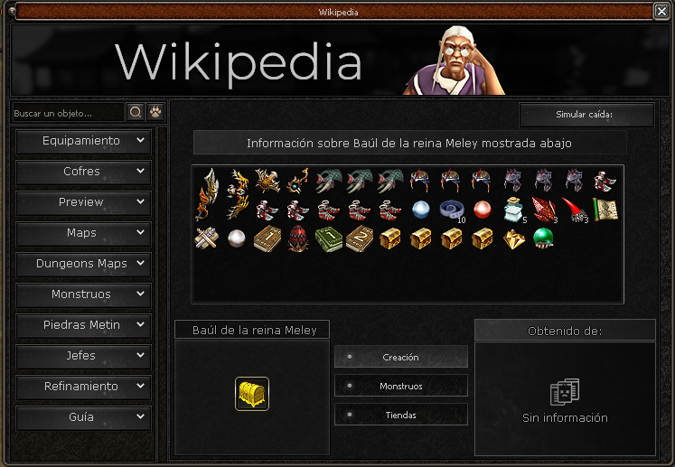The height and width of the screenshot is (467, 675).
Task: Expand the Dungeons Maps category
Action: pos(83,264)
